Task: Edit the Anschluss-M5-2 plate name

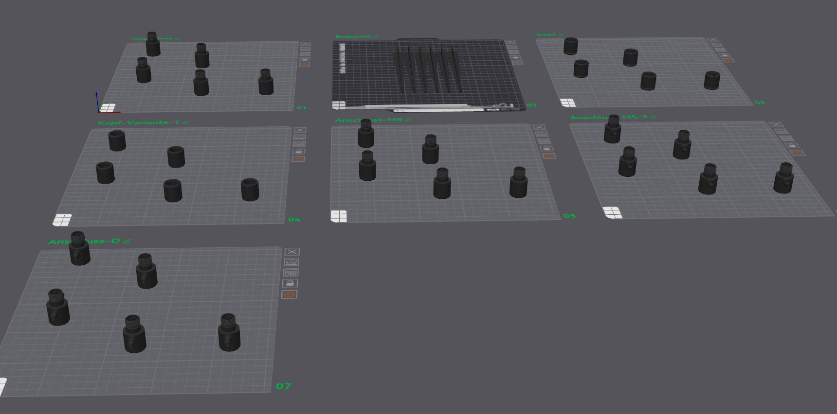Action: (654, 117)
